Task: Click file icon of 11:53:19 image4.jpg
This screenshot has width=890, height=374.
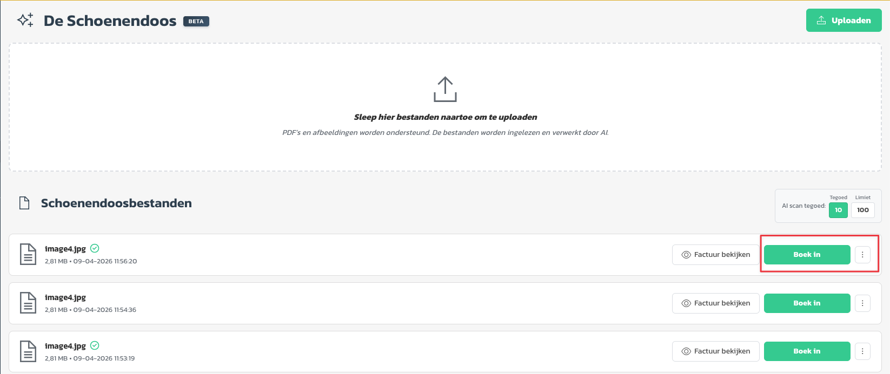Action: pyautogui.click(x=28, y=351)
